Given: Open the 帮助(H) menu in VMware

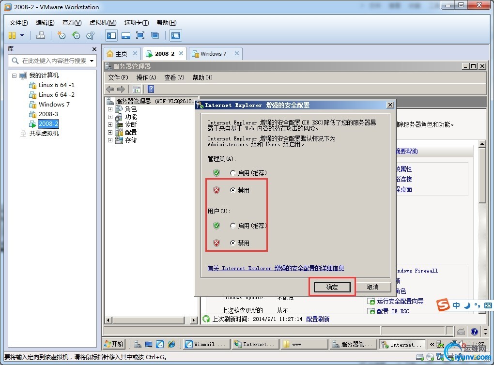Looking at the screenshot, I should click(167, 23).
